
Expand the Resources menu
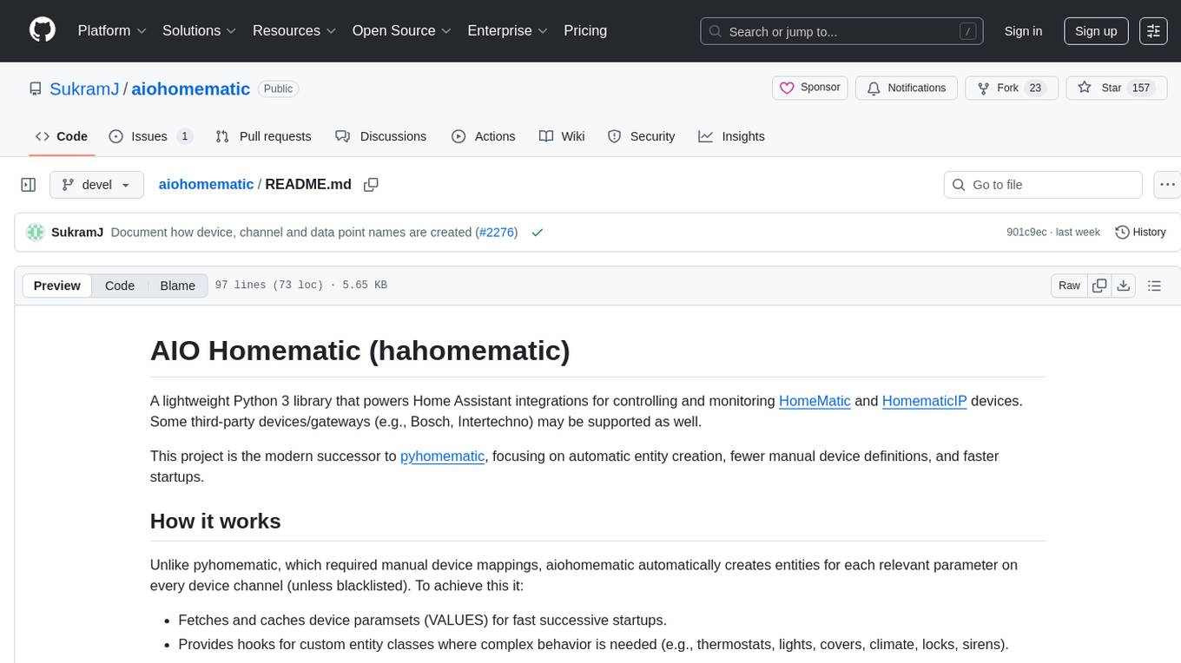pos(295,30)
